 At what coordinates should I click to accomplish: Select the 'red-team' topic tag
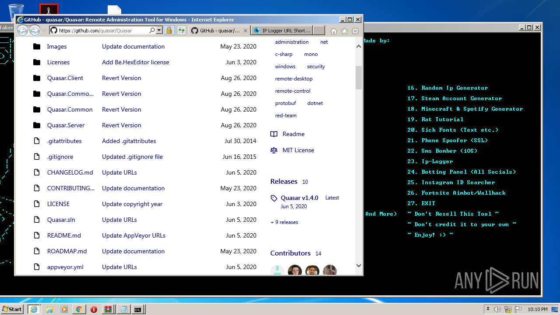(x=286, y=115)
